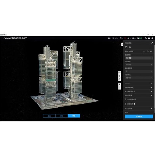
Task: Open the 三维模型 reconstruction type dropdown
Action: [x=139, y=58]
